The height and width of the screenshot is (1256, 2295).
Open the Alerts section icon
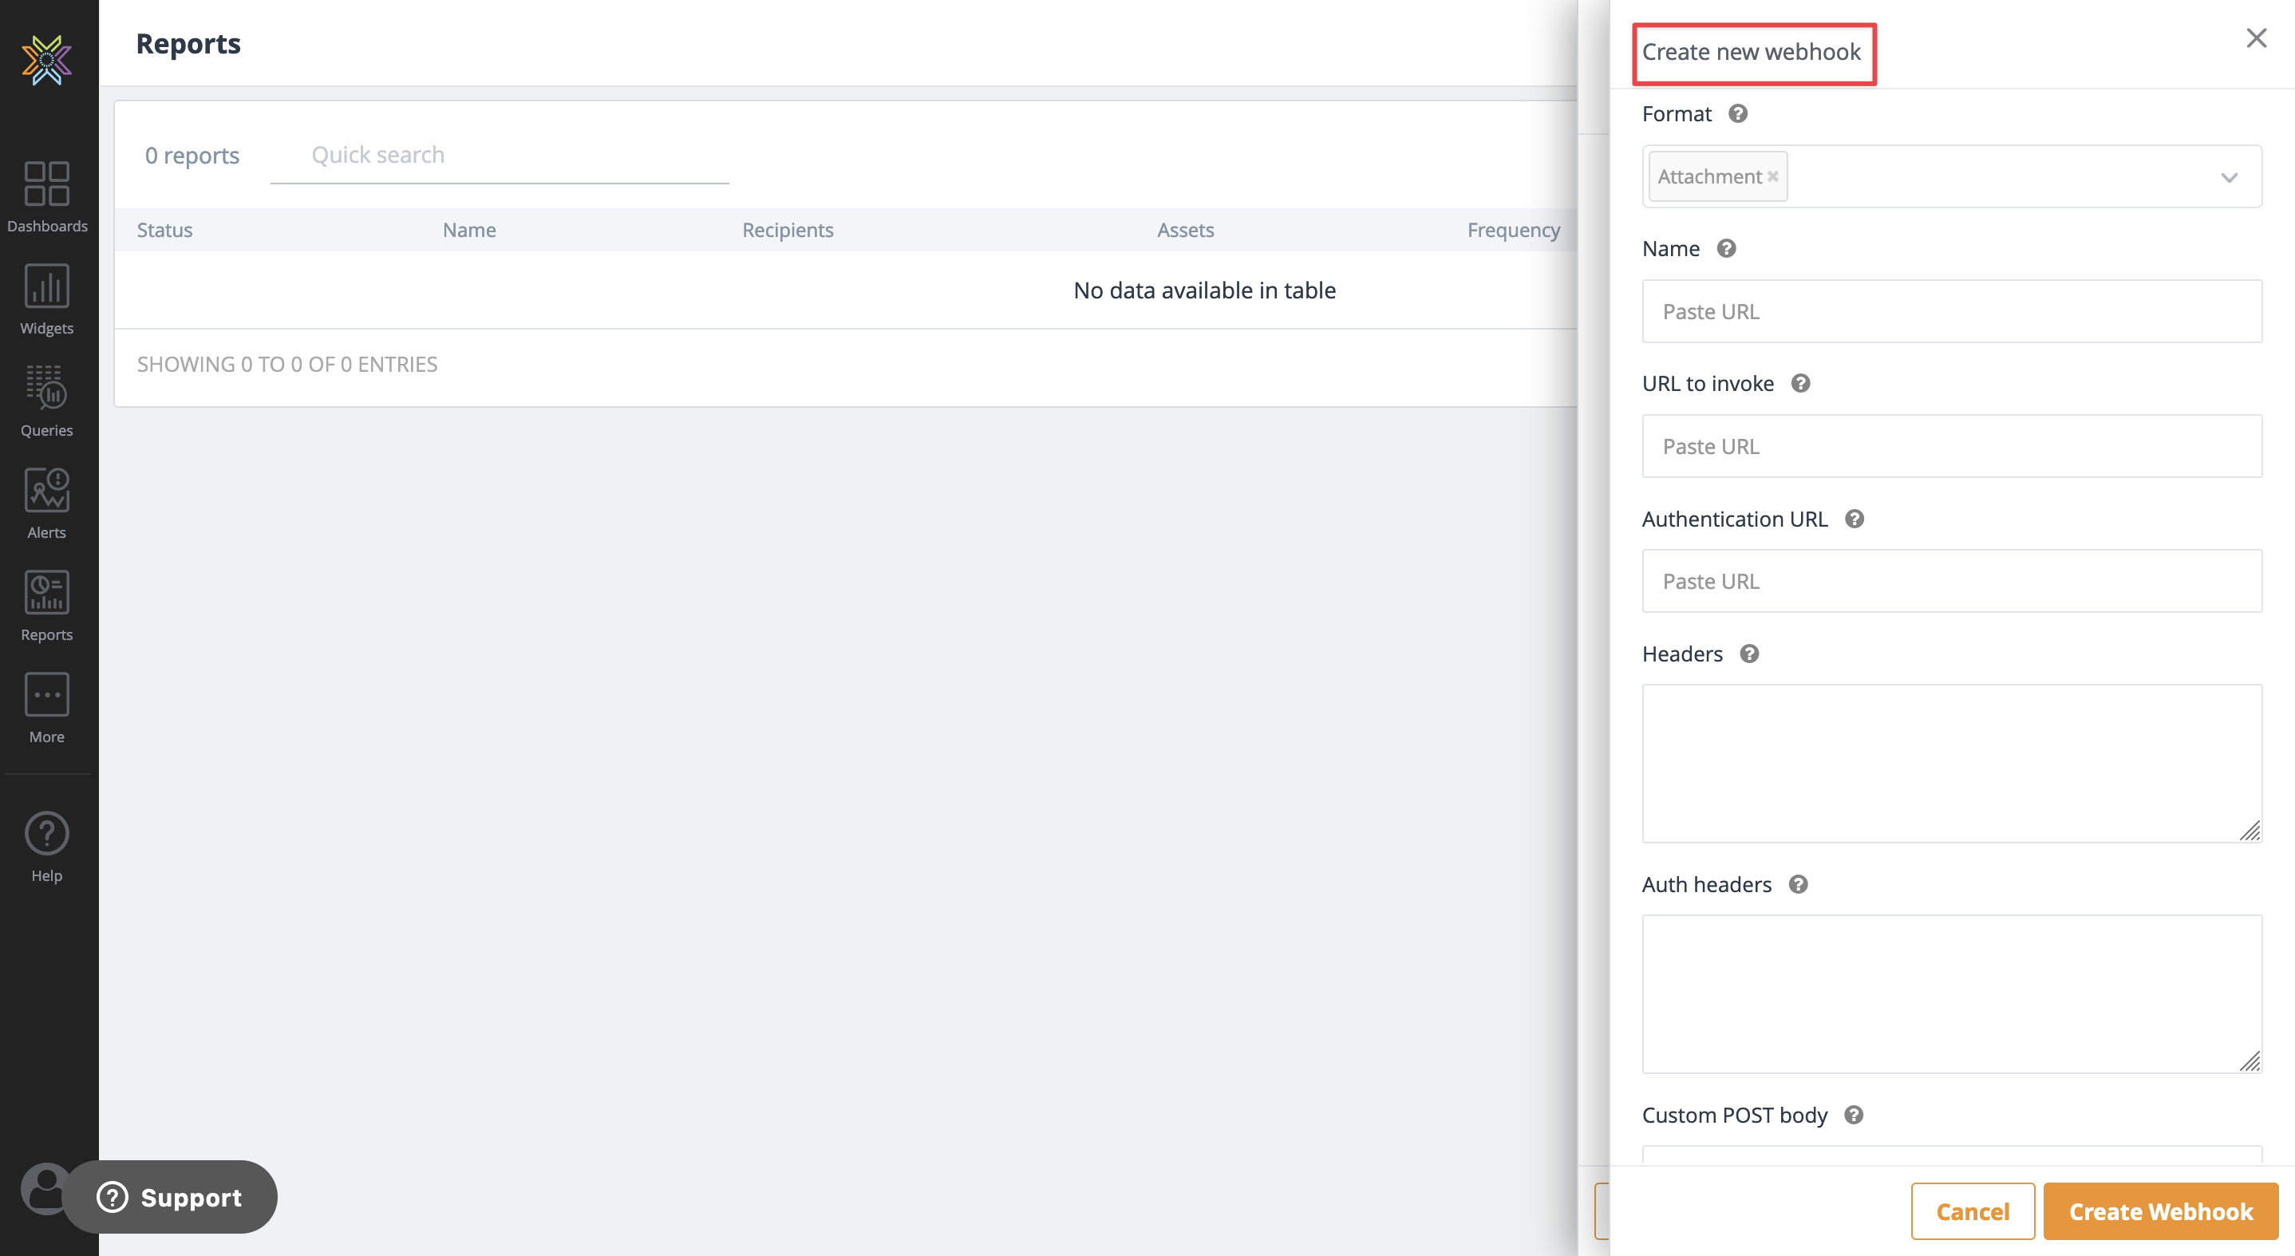tap(46, 491)
